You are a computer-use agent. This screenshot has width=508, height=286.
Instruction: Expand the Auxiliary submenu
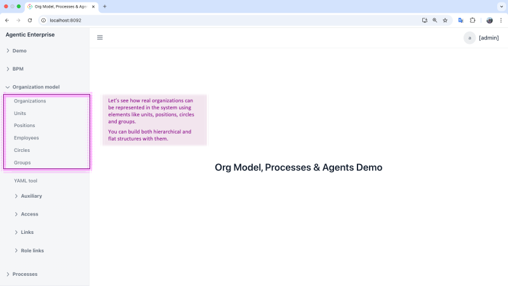pyautogui.click(x=29, y=196)
